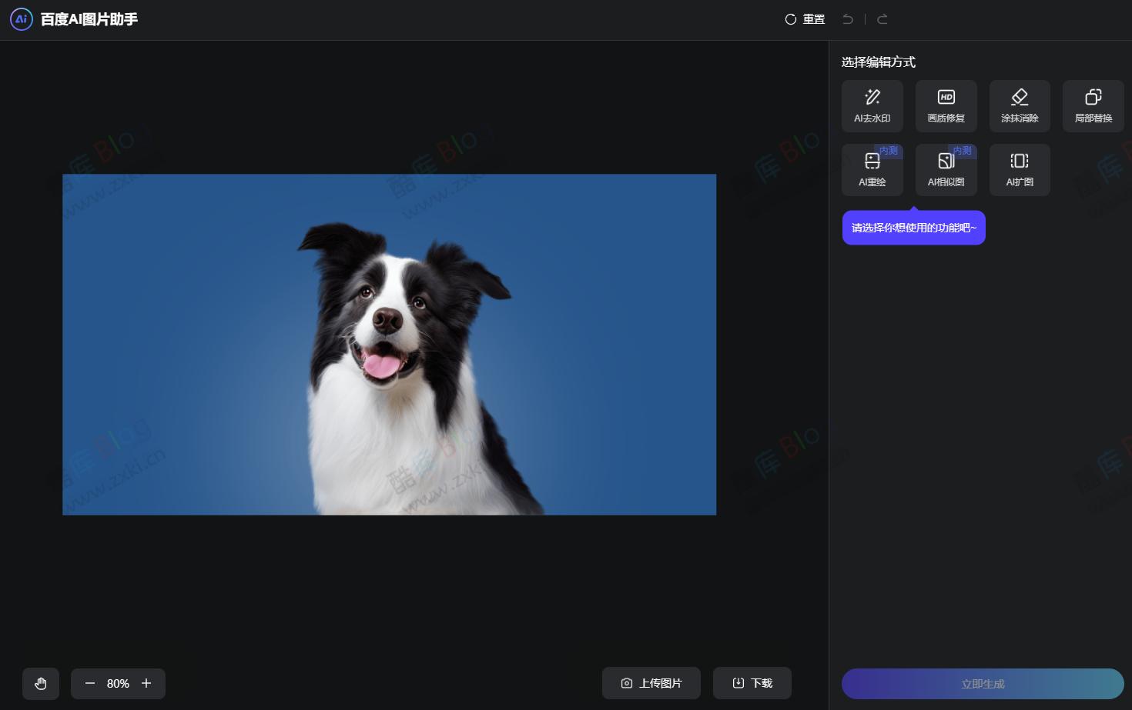Click the redo arrow icon
The width and height of the screenshot is (1132, 710).
pos(882,19)
